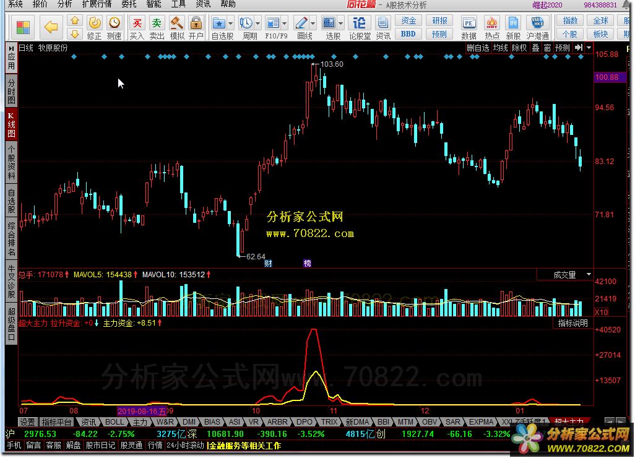This screenshot has height=458, width=635.
Task: Click the 删自选 remove from watchlist button
Action: 478,48
